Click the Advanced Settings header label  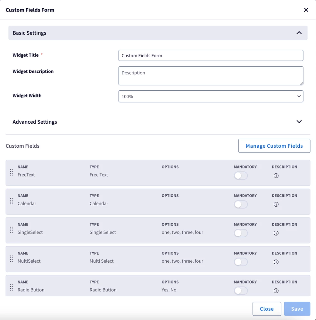[35, 122]
